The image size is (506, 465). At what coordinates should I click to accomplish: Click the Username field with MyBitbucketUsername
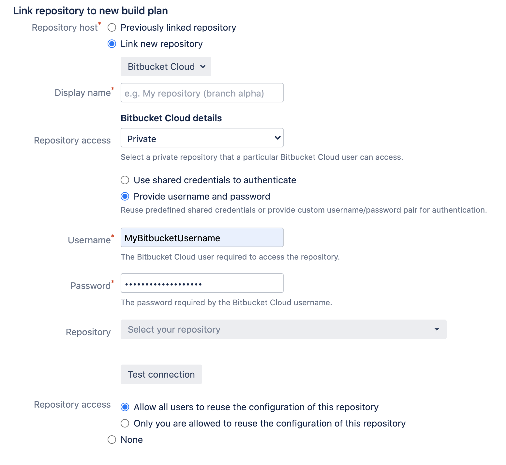pyautogui.click(x=202, y=238)
